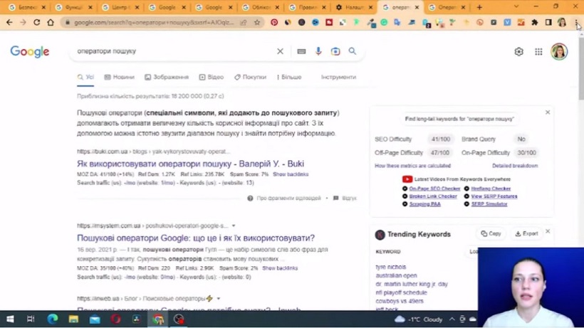Close the Trending Keywords panel

tap(548, 231)
